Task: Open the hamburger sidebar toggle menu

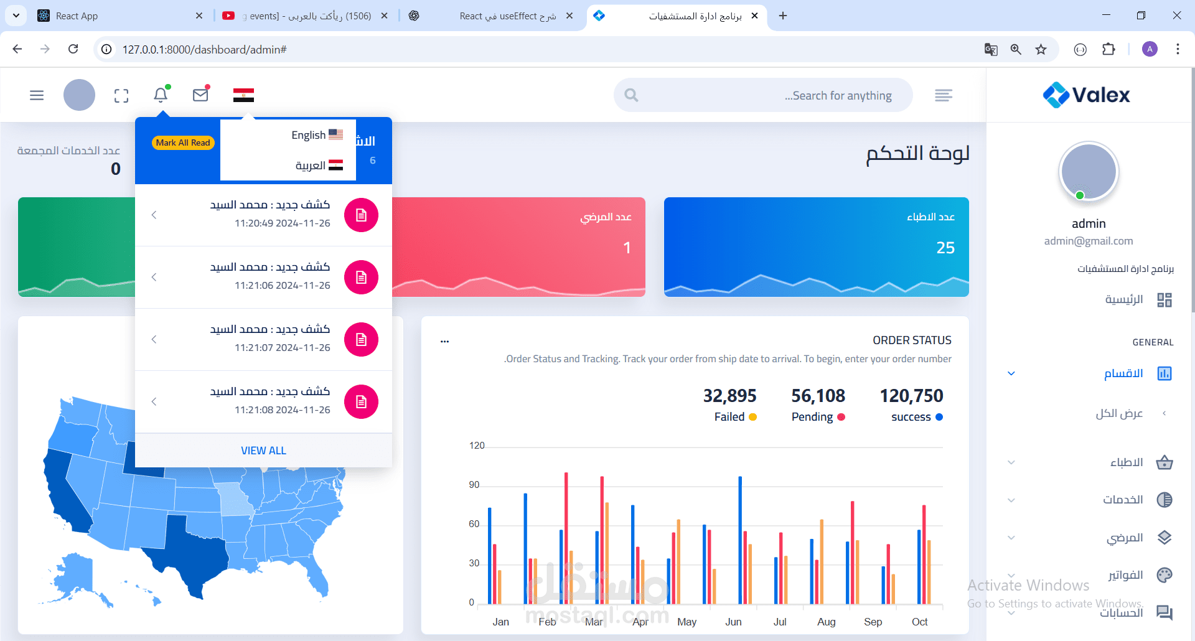Action: point(37,95)
